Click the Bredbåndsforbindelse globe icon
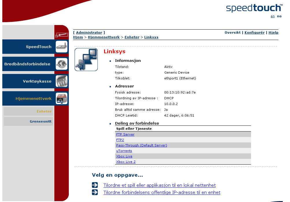The image size is (290, 202). coord(62,64)
